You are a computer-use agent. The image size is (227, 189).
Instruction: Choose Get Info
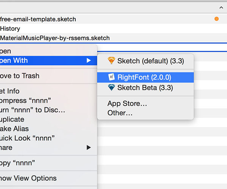[x=48, y=91]
